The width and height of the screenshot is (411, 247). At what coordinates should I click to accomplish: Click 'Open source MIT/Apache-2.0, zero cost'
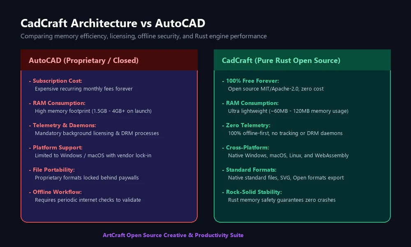point(276,89)
